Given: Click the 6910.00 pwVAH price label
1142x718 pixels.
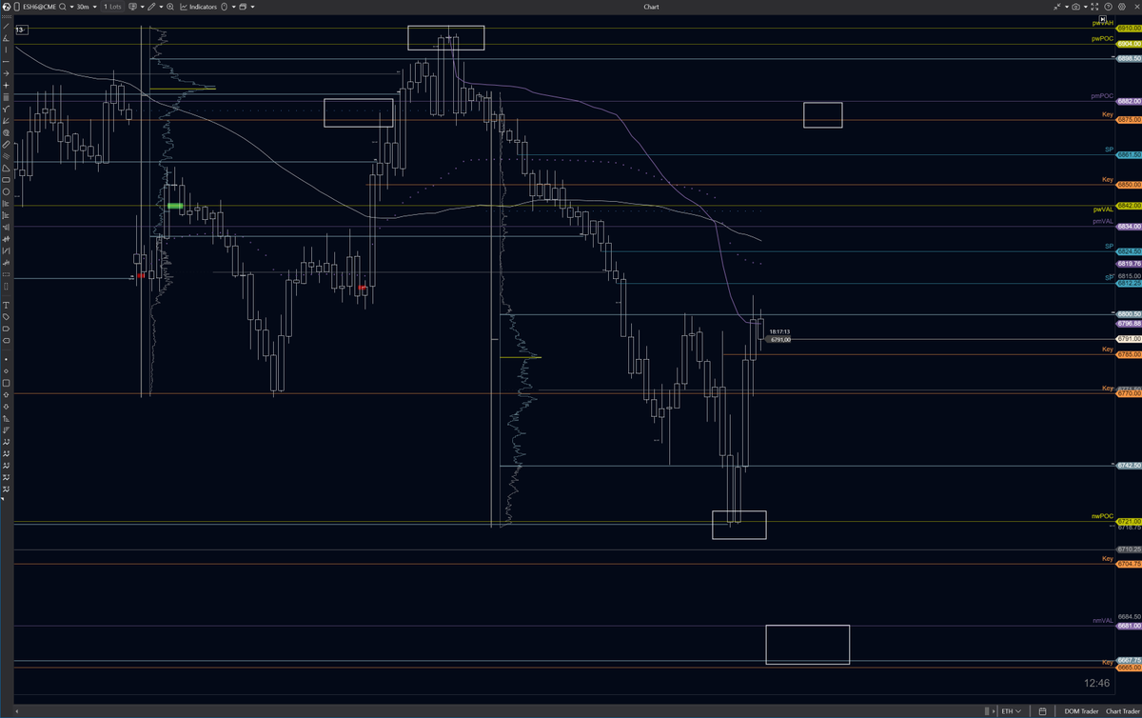Looking at the screenshot, I should pos(1129,29).
